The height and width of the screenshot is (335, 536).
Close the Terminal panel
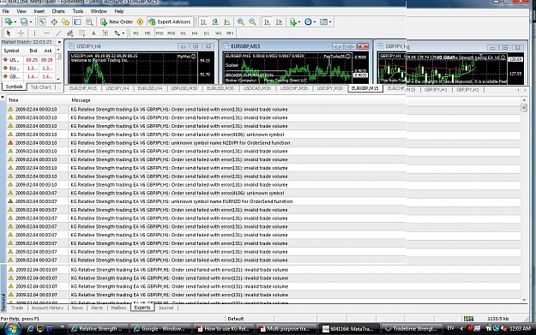(3, 98)
